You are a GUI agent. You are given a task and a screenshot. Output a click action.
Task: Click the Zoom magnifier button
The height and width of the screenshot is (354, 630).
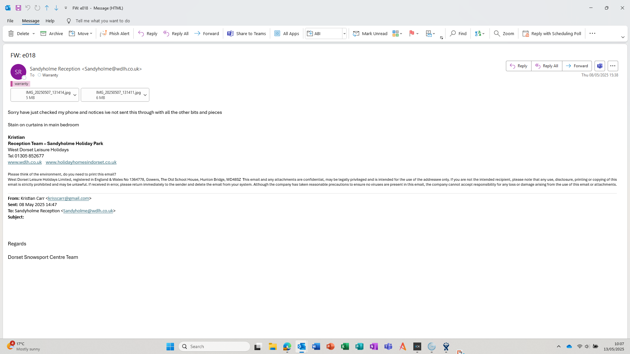(504, 33)
